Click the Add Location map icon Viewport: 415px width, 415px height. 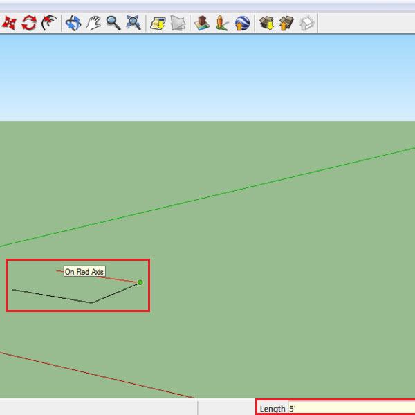tap(158, 24)
